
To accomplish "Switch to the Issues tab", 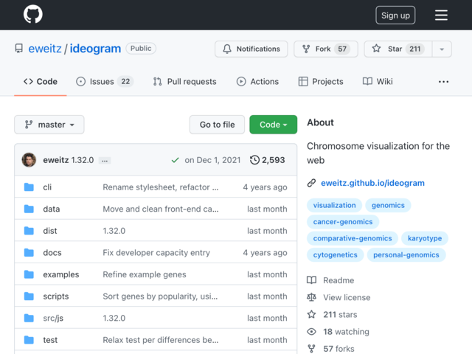I will (x=105, y=82).
